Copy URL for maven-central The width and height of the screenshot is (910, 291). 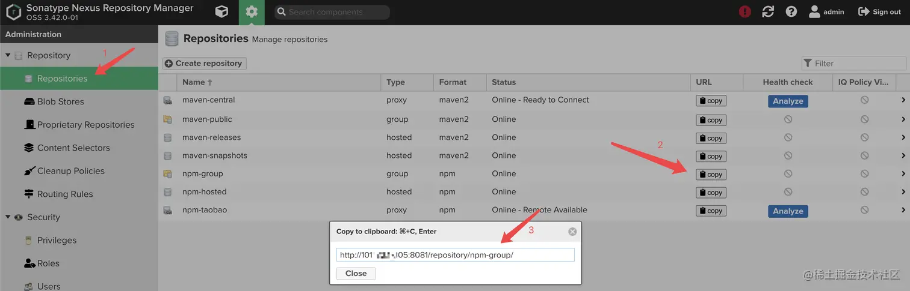coord(711,101)
